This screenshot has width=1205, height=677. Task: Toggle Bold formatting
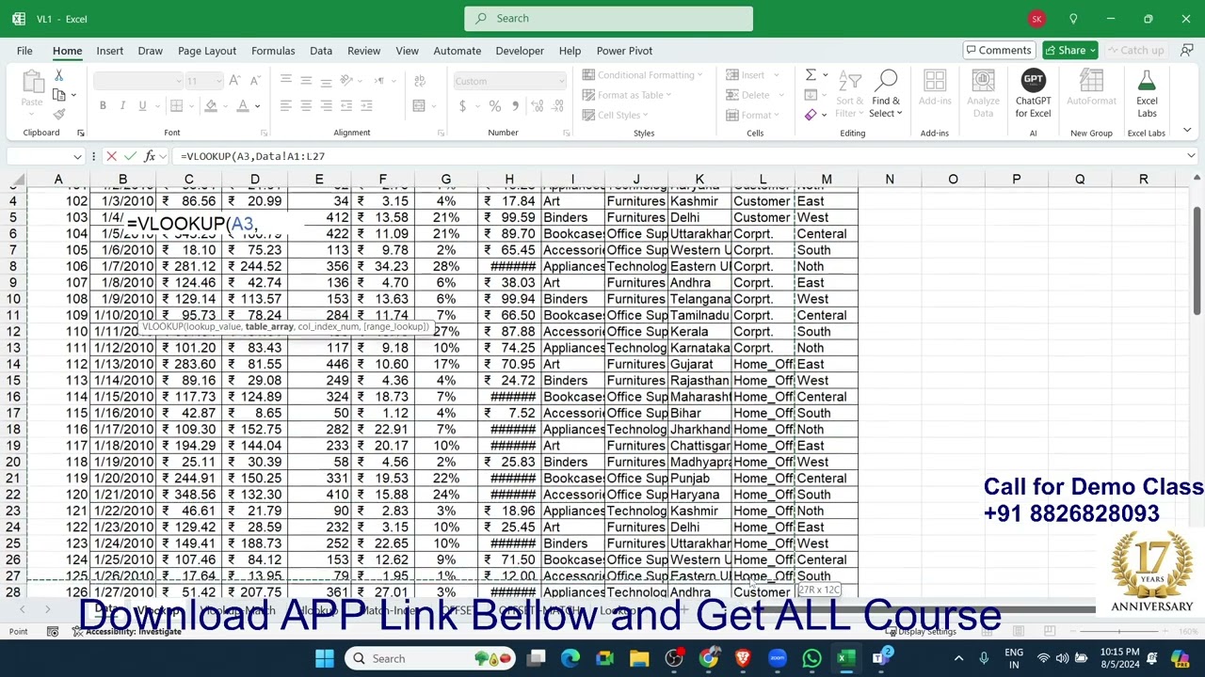(x=103, y=106)
